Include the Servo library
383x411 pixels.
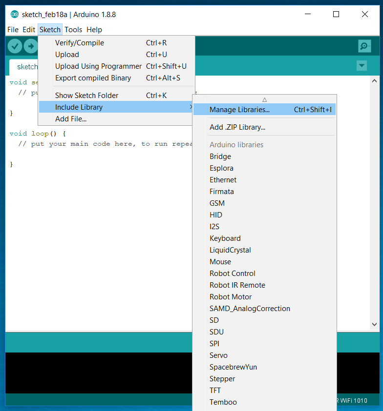218,355
